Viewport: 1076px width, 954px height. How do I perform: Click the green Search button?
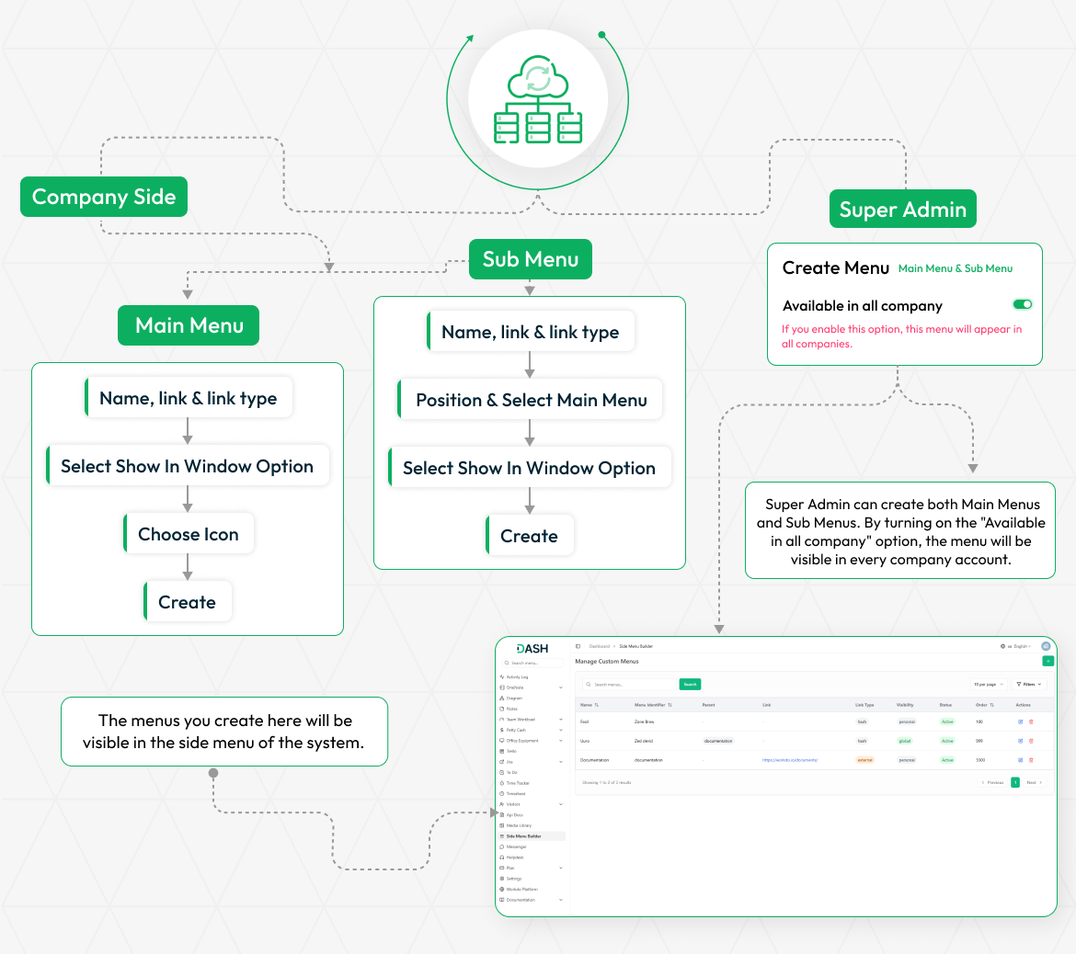pos(690,685)
